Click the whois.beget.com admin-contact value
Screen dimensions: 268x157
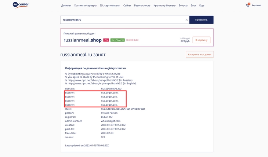click(111, 121)
